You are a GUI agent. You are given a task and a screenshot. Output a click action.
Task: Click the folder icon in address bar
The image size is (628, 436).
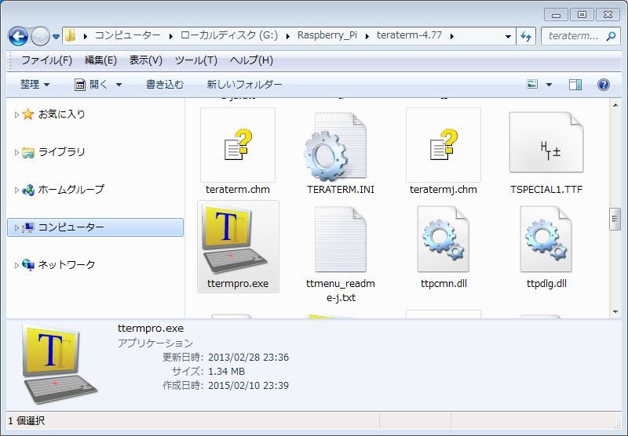[x=70, y=35]
